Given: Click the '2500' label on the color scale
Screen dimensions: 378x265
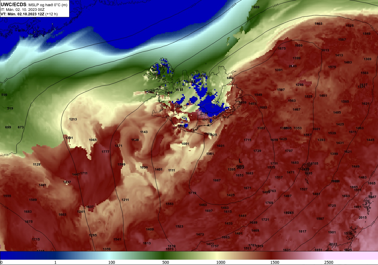Looking at the screenshot, I should 329,262.
